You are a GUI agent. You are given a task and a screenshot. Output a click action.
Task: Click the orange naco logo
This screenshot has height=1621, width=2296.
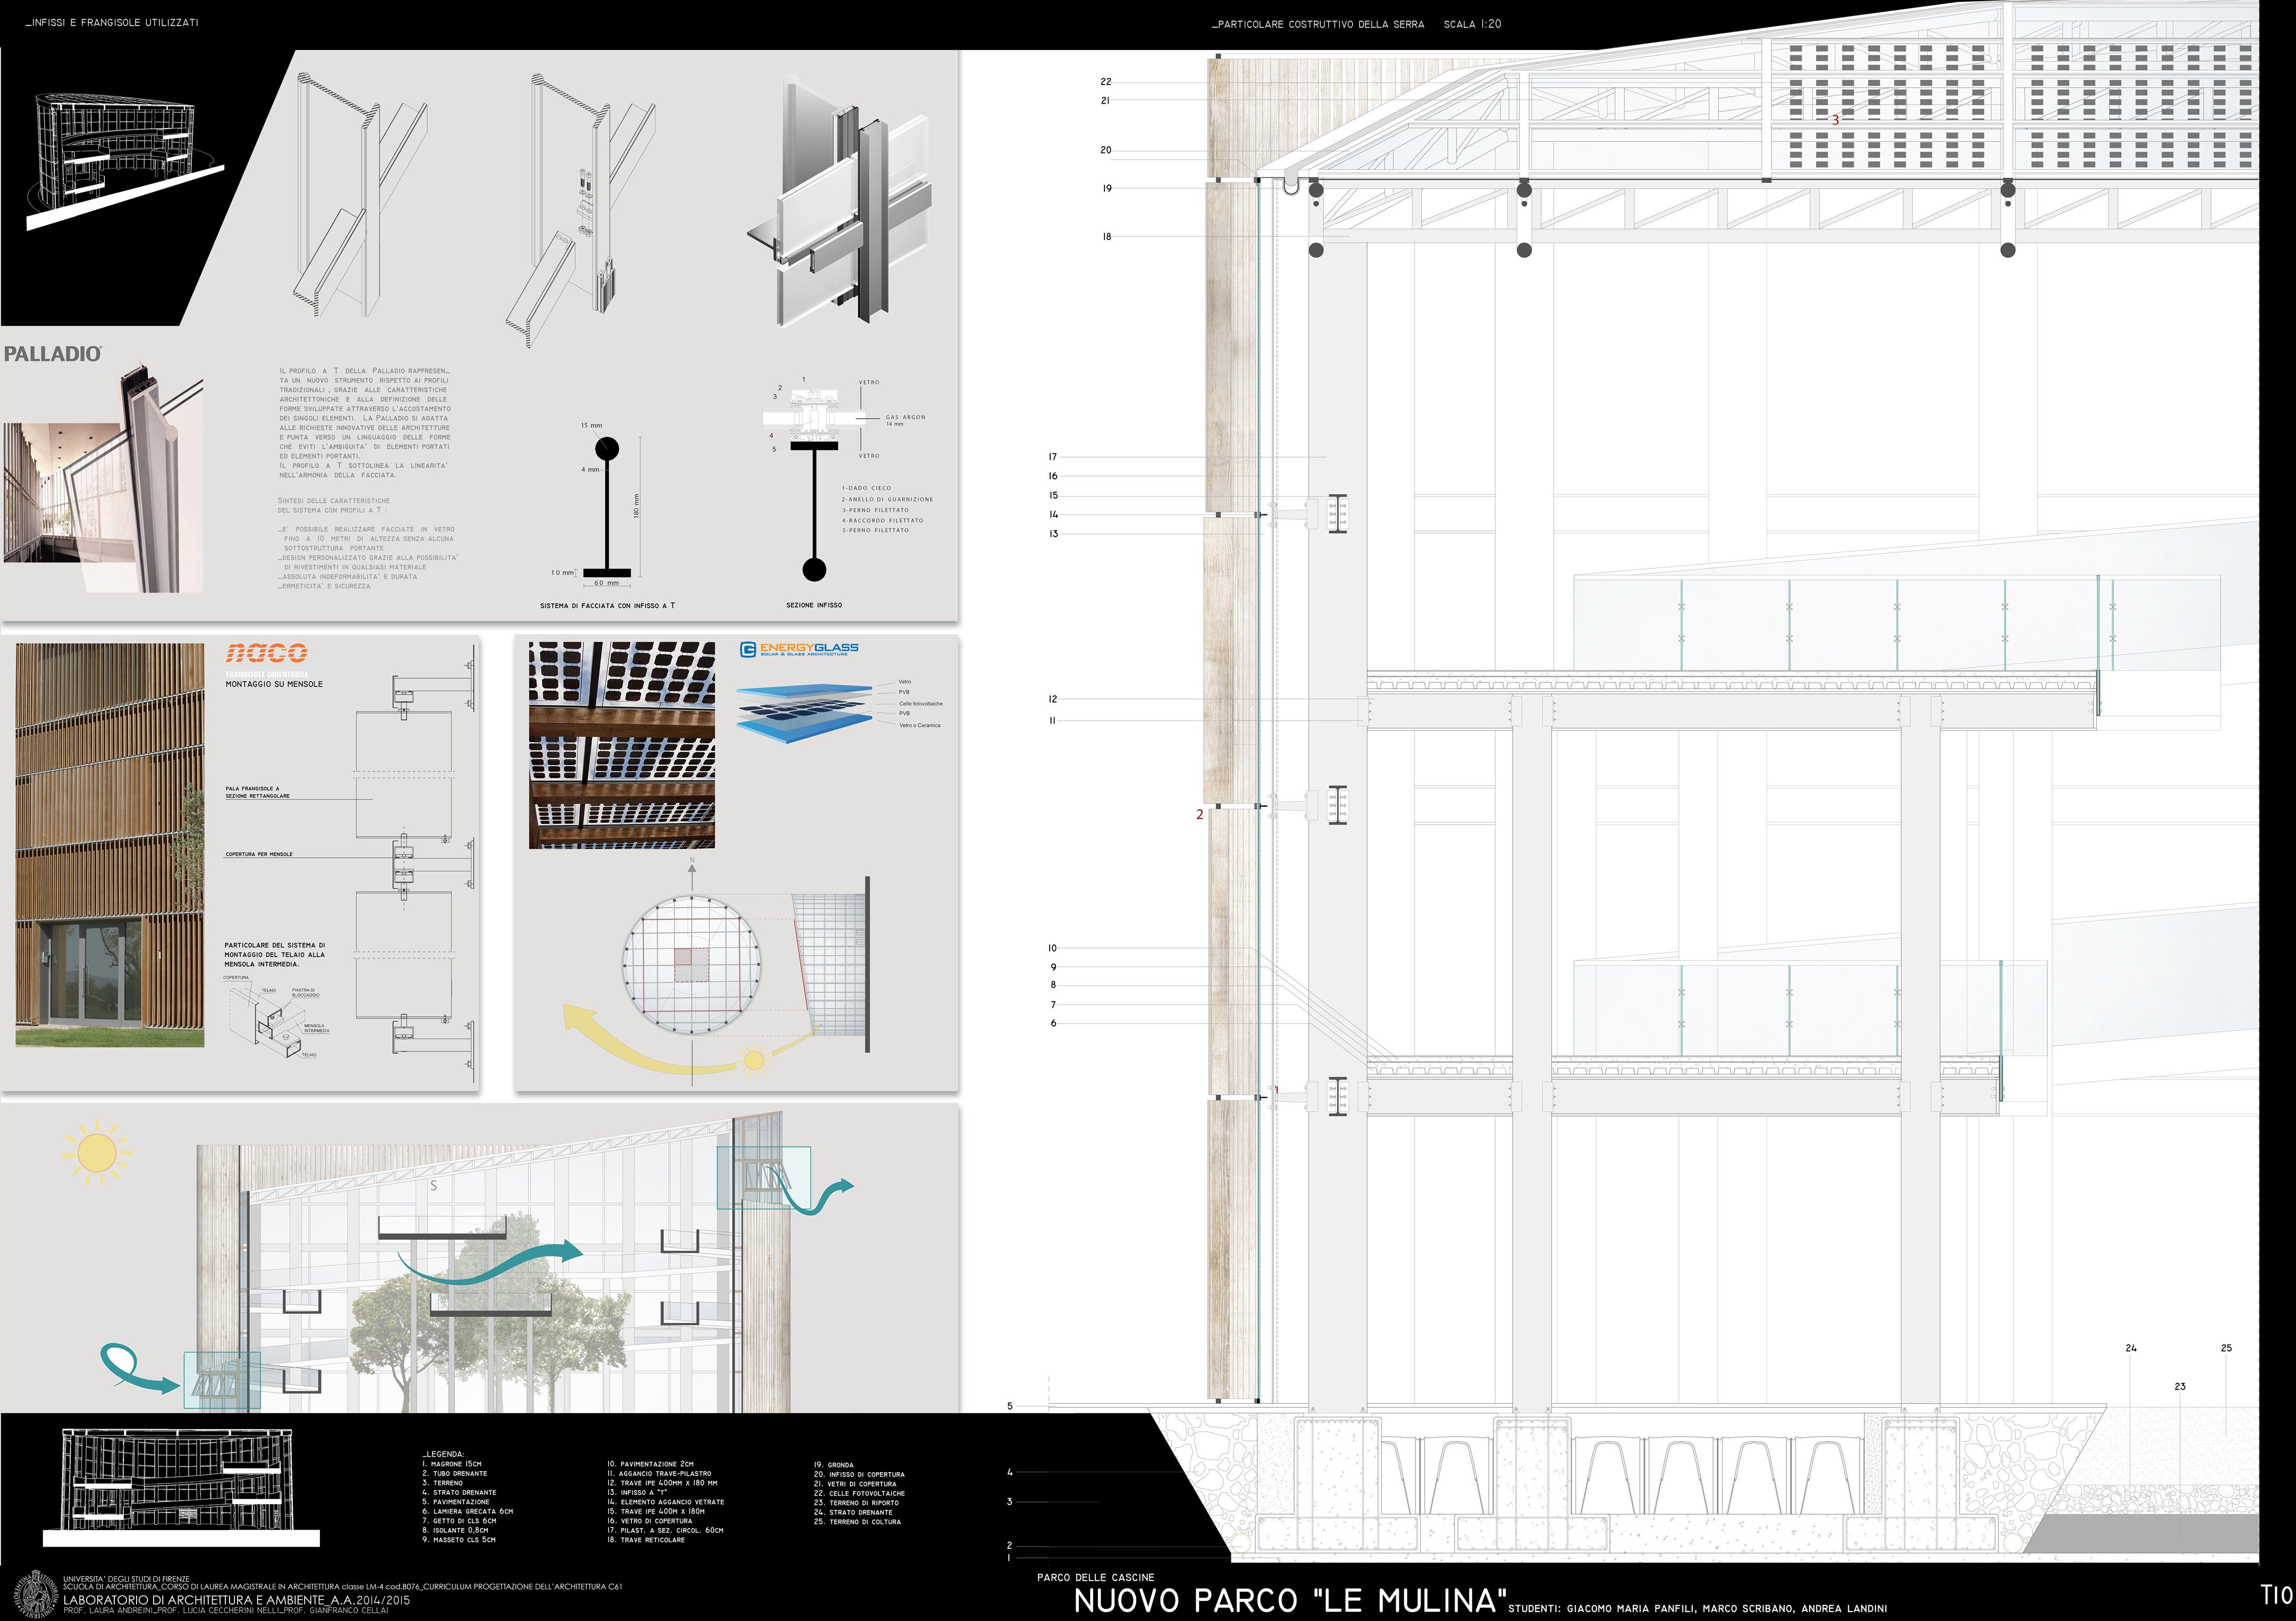pos(266,653)
